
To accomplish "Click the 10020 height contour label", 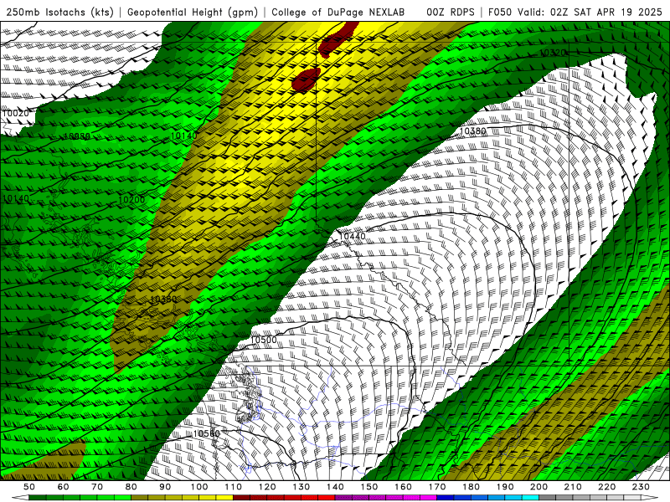I will [x=15, y=113].
